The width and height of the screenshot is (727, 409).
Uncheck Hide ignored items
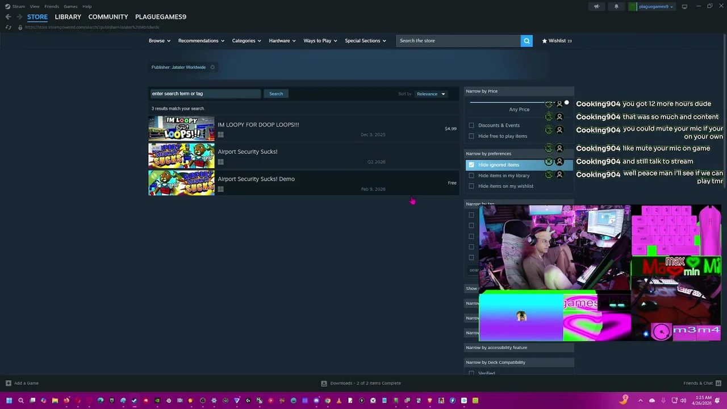point(471,165)
